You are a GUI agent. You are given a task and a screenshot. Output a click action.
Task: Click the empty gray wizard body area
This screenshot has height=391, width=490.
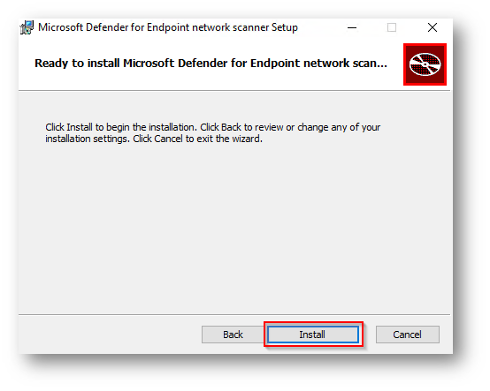[x=234, y=224]
